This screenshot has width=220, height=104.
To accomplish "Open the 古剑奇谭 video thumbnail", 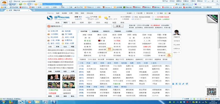I will tap(69, 85).
